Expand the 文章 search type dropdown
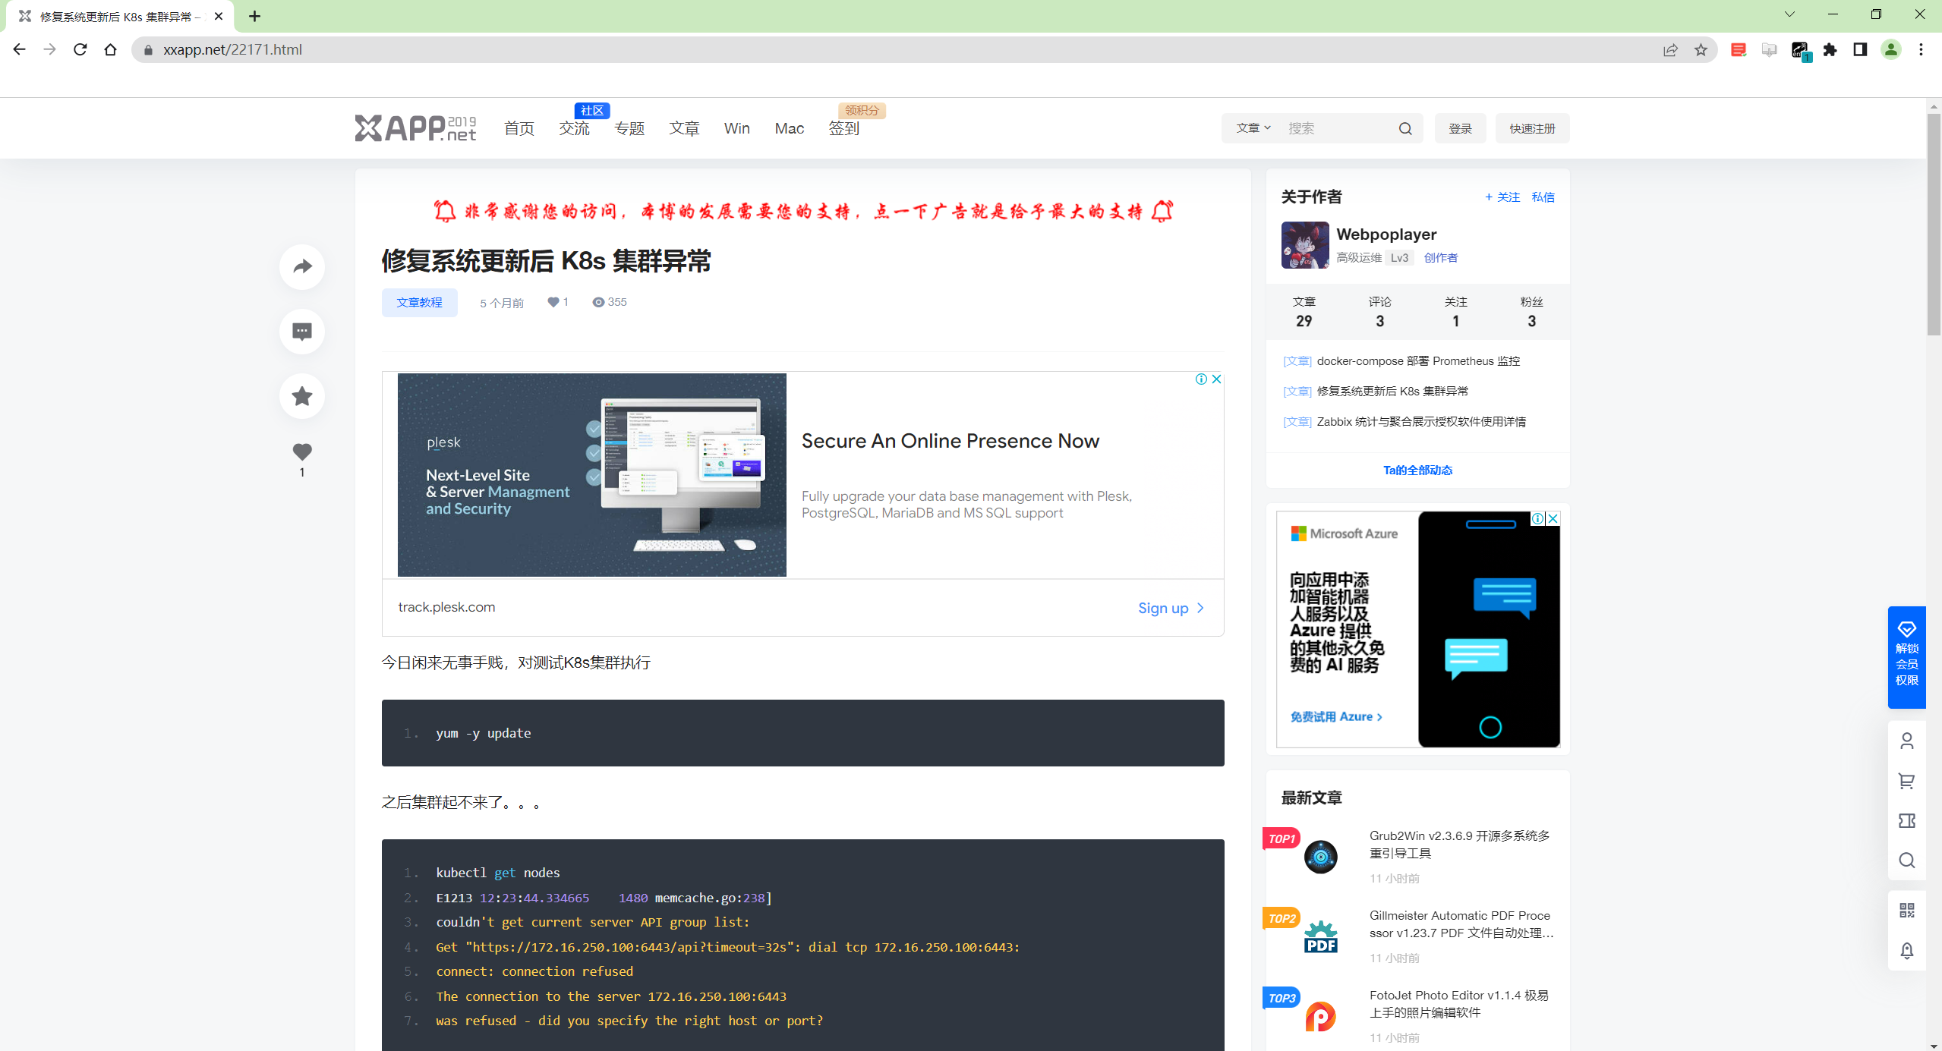Viewport: 1942px width, 1051px height. click(1253, 128)
